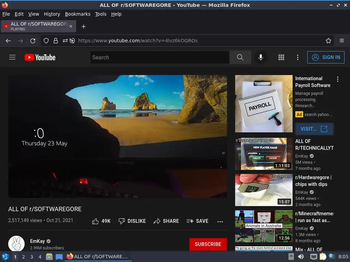
Task: Open the file manager taskbar icon
Action: [49, 257]
